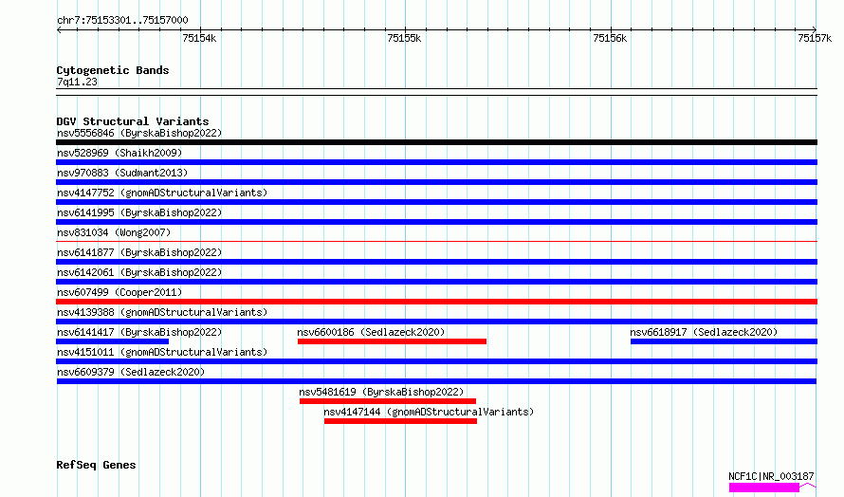Click the NCF1C|NR_003187 gene label
Screen dimensions: 844x497
[x=771, y=476]
